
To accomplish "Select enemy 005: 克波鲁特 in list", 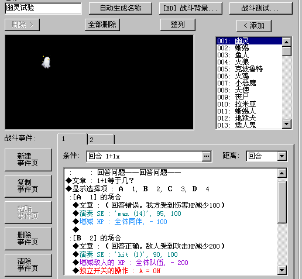I will click(x=249, y=69).
